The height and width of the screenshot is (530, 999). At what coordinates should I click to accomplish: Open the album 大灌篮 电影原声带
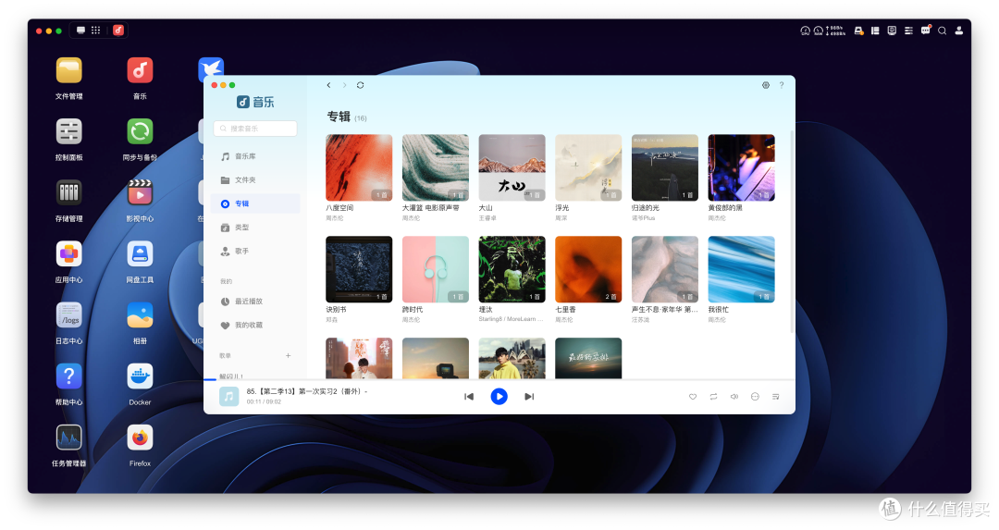pos(435,167)
